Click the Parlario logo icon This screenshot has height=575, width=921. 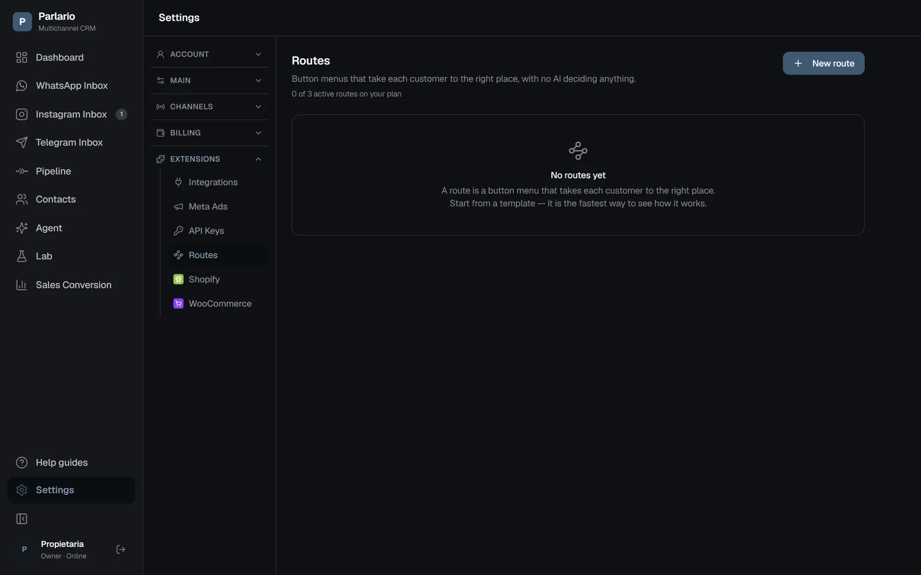(x=22, y=21)
